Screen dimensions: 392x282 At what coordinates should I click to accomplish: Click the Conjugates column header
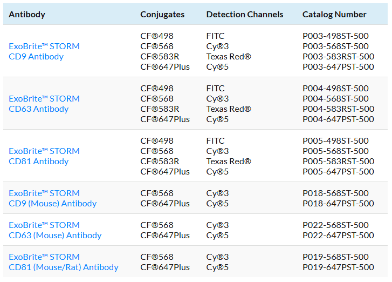(x=162, y=15)
